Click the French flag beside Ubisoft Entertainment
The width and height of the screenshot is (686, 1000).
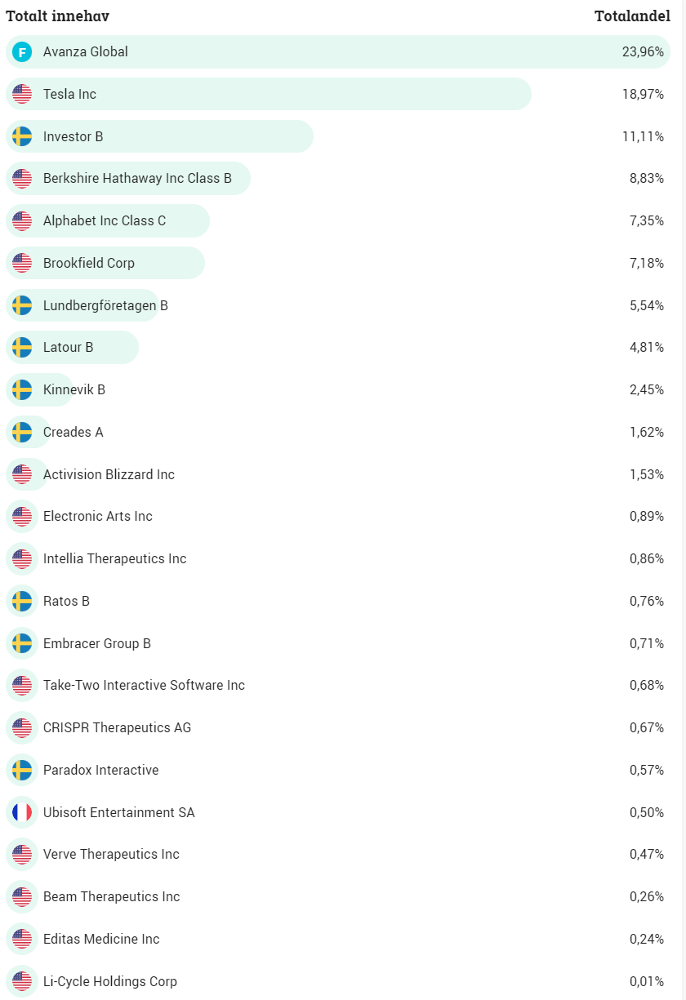[x=22, y=812]
